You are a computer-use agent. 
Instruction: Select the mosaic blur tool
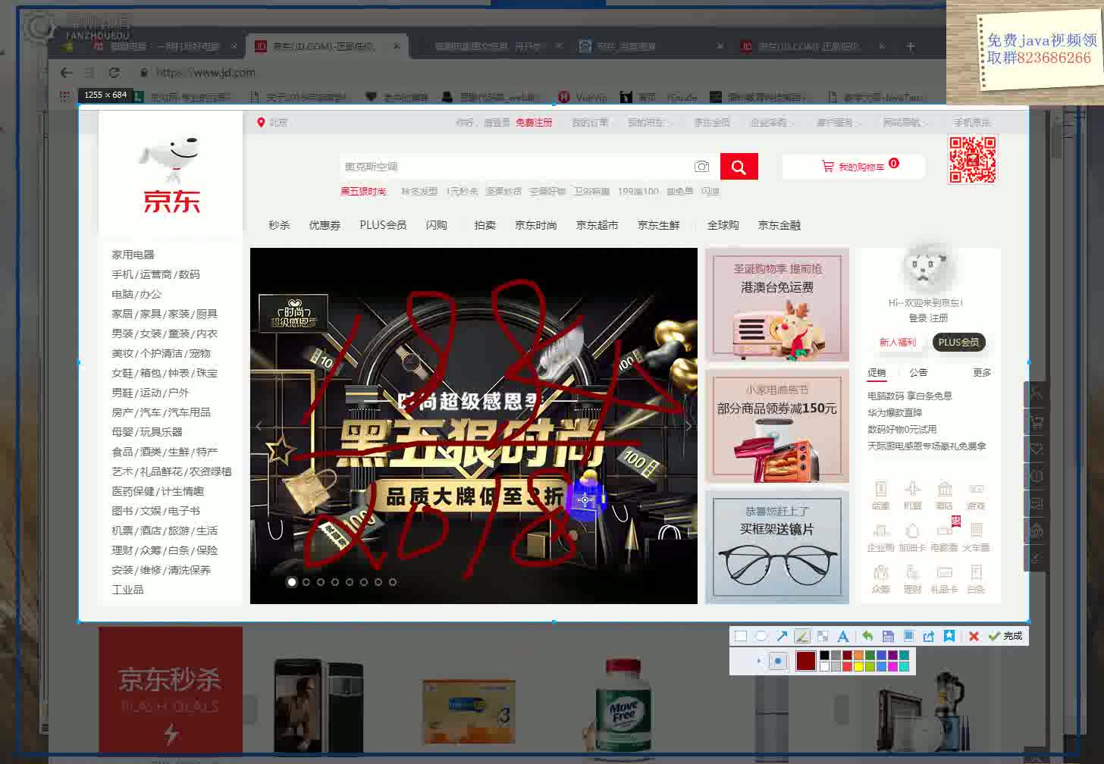823,637
